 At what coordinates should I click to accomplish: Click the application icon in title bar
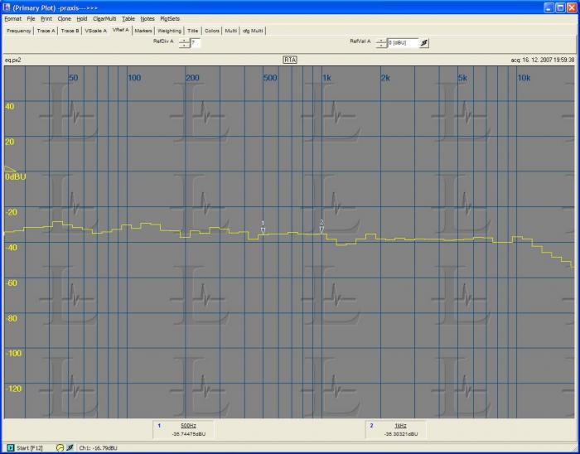(x=7, y=7)
